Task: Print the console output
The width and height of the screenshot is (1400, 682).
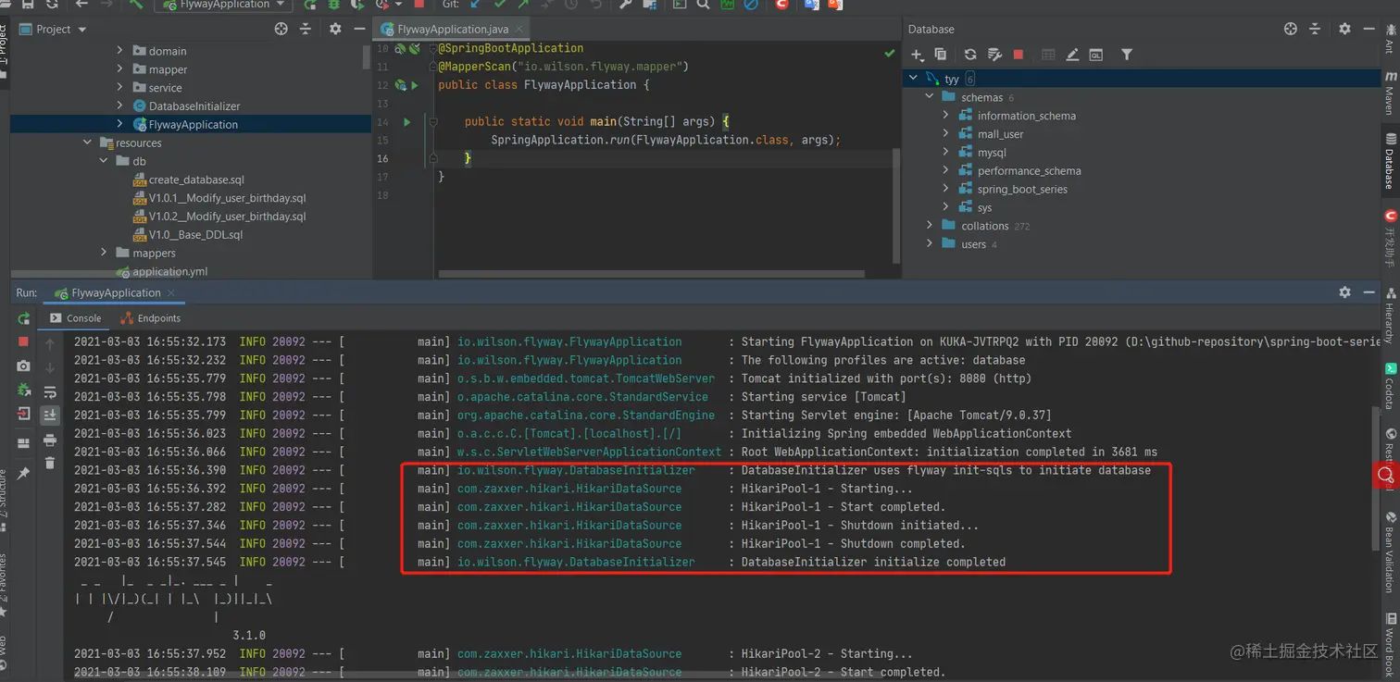Action: point(50,440)
